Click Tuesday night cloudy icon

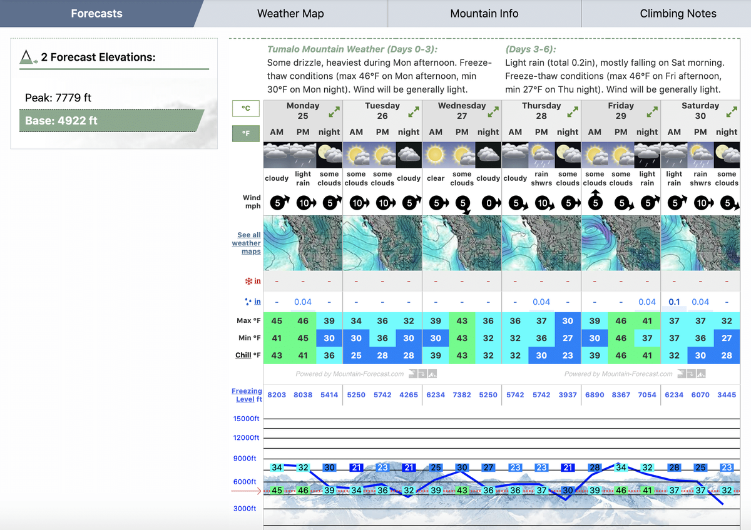(409, 155)
